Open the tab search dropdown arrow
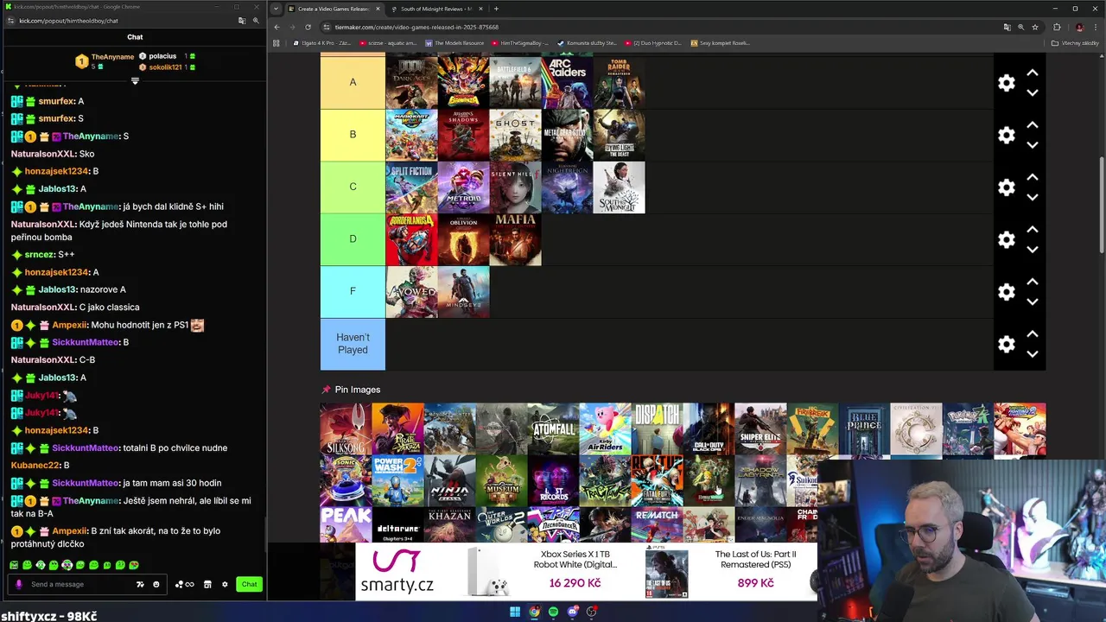 (276, 9)
